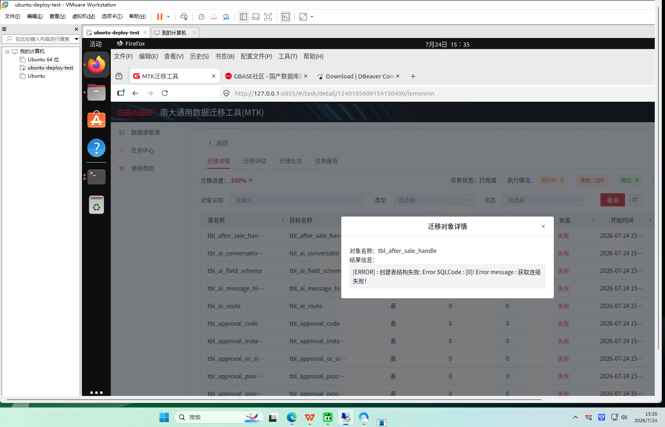
Task: Enter VMware full screen mode
Action: click(x=268, y=17)
